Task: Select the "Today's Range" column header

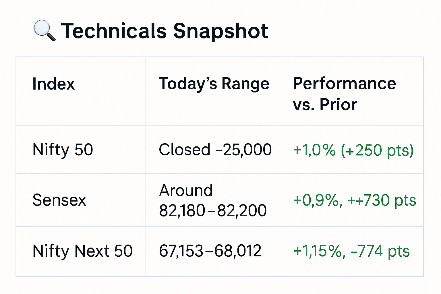Action: (x=214, y=84)
